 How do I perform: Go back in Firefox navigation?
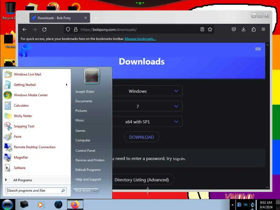point(24,30)
